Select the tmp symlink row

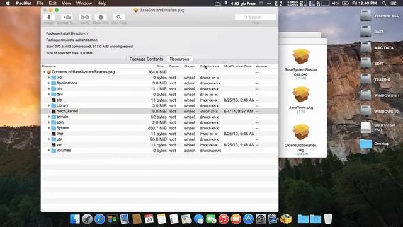[159, 134]
